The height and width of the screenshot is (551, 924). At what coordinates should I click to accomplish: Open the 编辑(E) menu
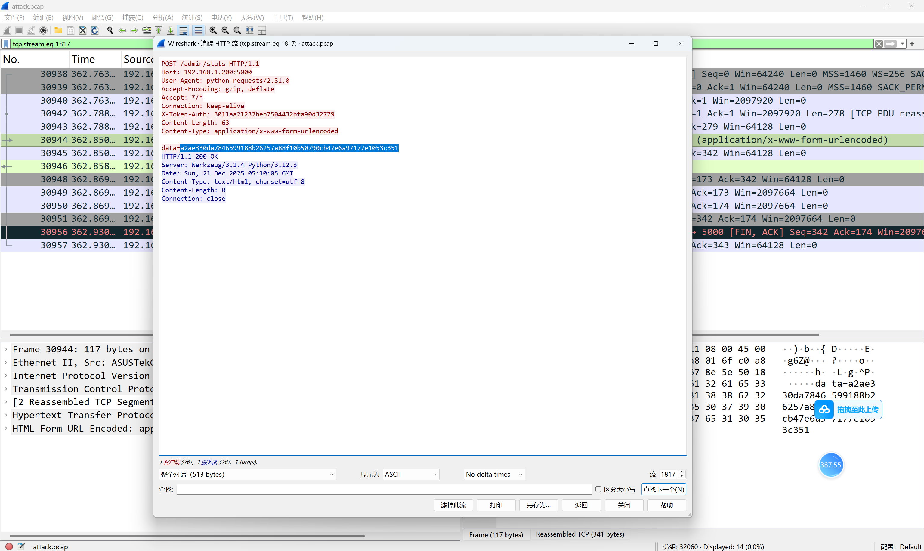pos(43,17)
